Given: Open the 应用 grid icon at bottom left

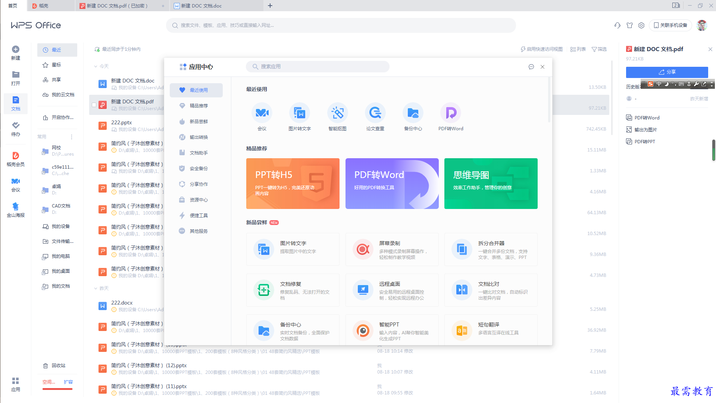Looking at the screenshot, I should 16,384.
